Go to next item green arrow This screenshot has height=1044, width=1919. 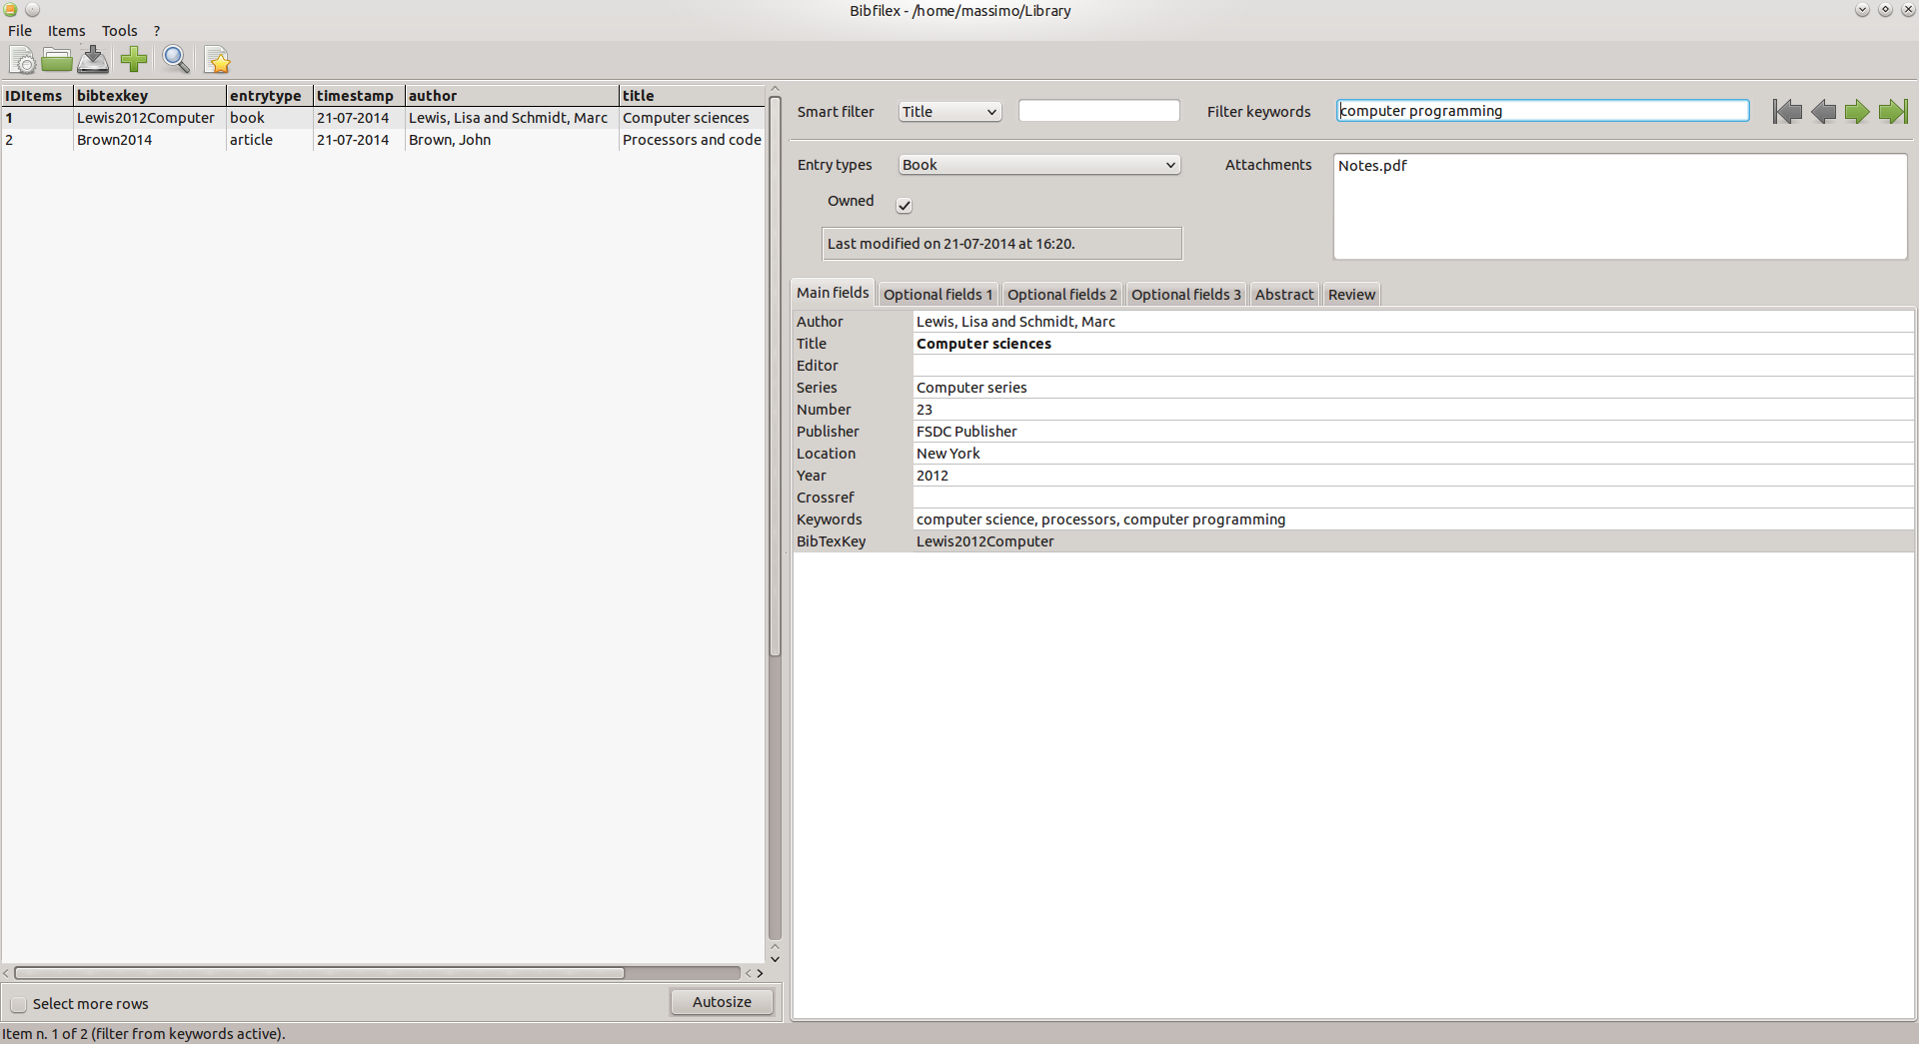(1857, 111)
